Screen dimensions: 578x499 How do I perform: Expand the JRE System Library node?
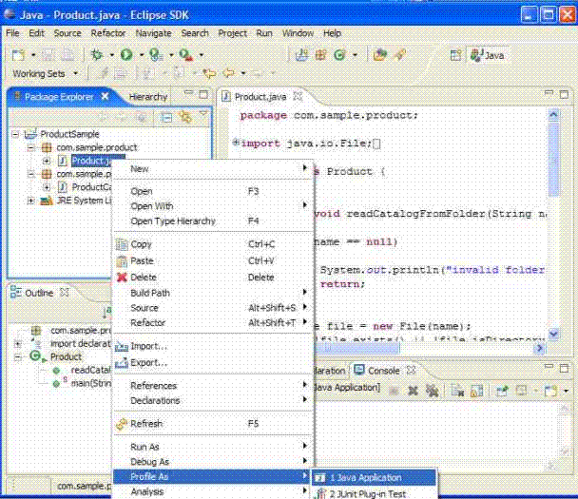click(x=31, y=201)
